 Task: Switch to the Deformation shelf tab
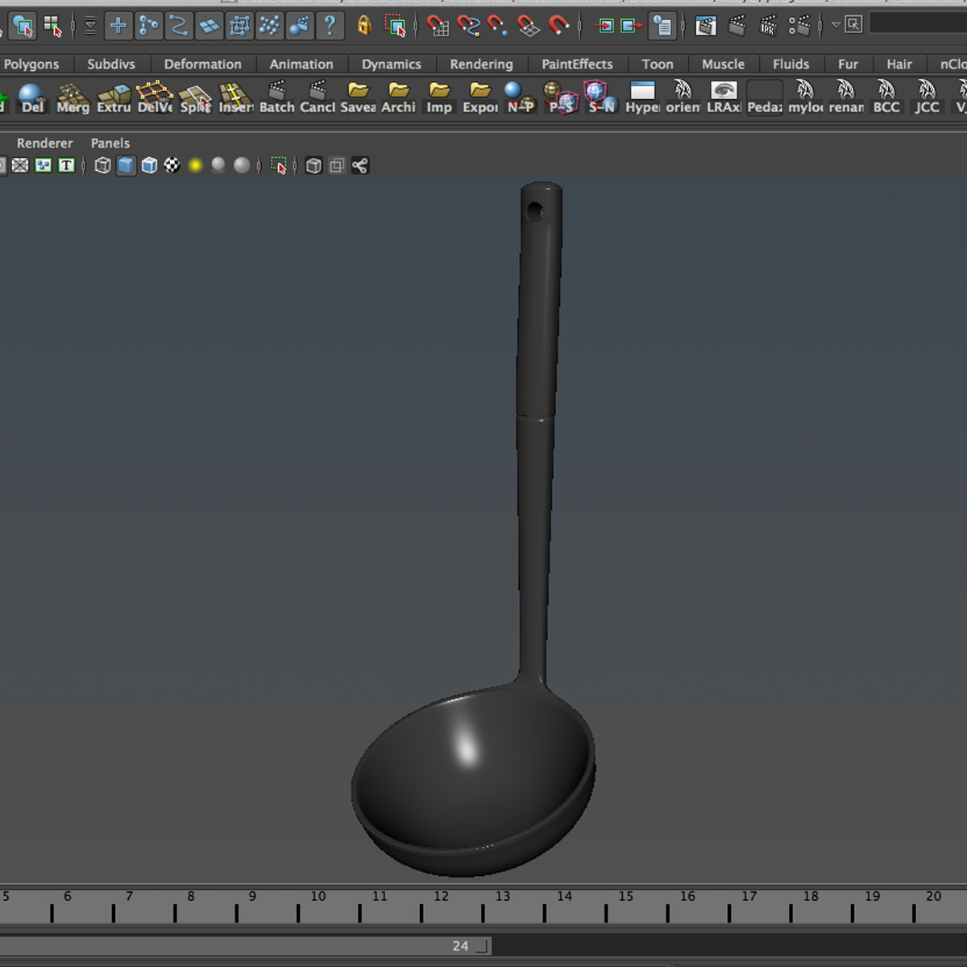[x=203, y=64]
